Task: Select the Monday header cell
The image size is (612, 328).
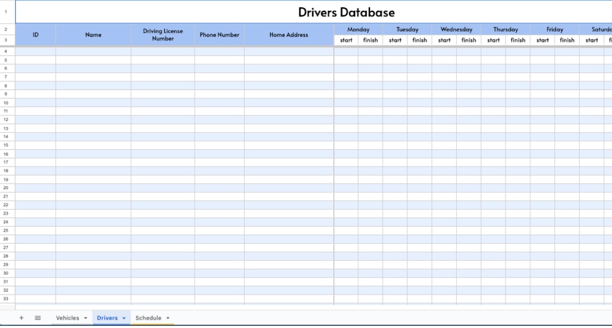Action: [x=358, y=29]
